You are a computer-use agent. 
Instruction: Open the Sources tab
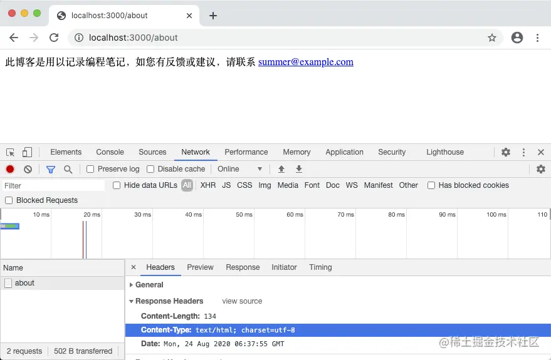pos(152,152)
